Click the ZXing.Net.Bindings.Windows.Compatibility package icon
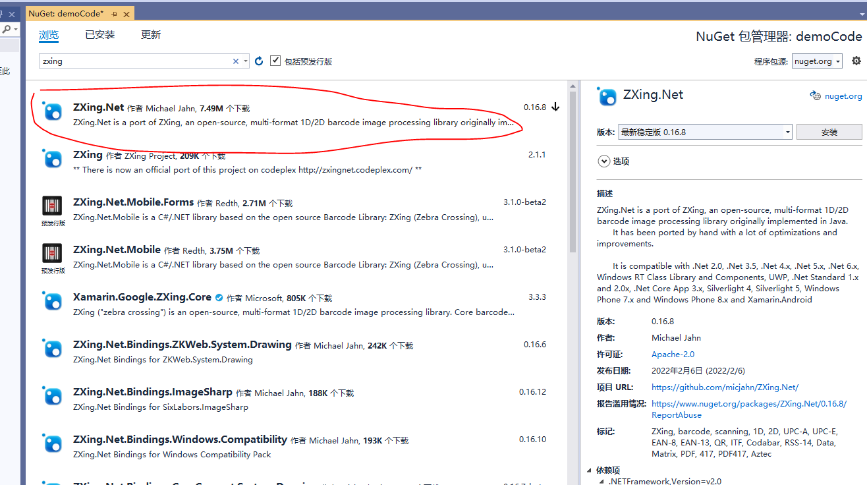Screen dimensions: 867x485 coord(53,443)
